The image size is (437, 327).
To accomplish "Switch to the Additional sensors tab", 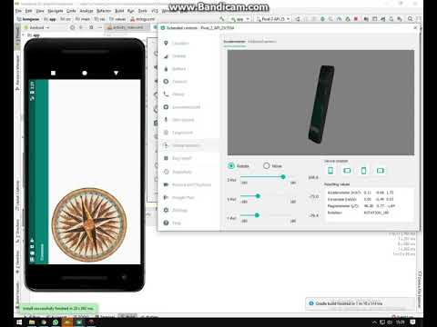I will click(x=262, y=42).
